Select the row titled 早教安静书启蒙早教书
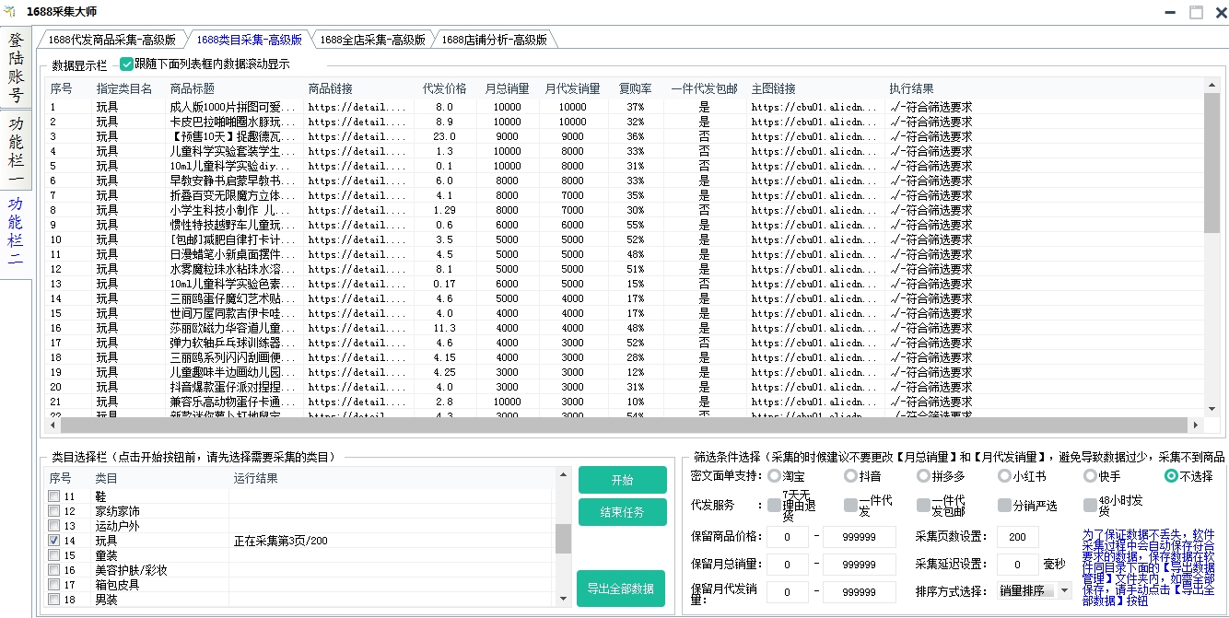 pyautogui.click(x=625, y=181)
